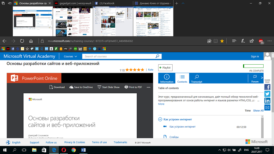Screen dimensions: 274x154
Task: Go back to the previous page
Action: 5,41
